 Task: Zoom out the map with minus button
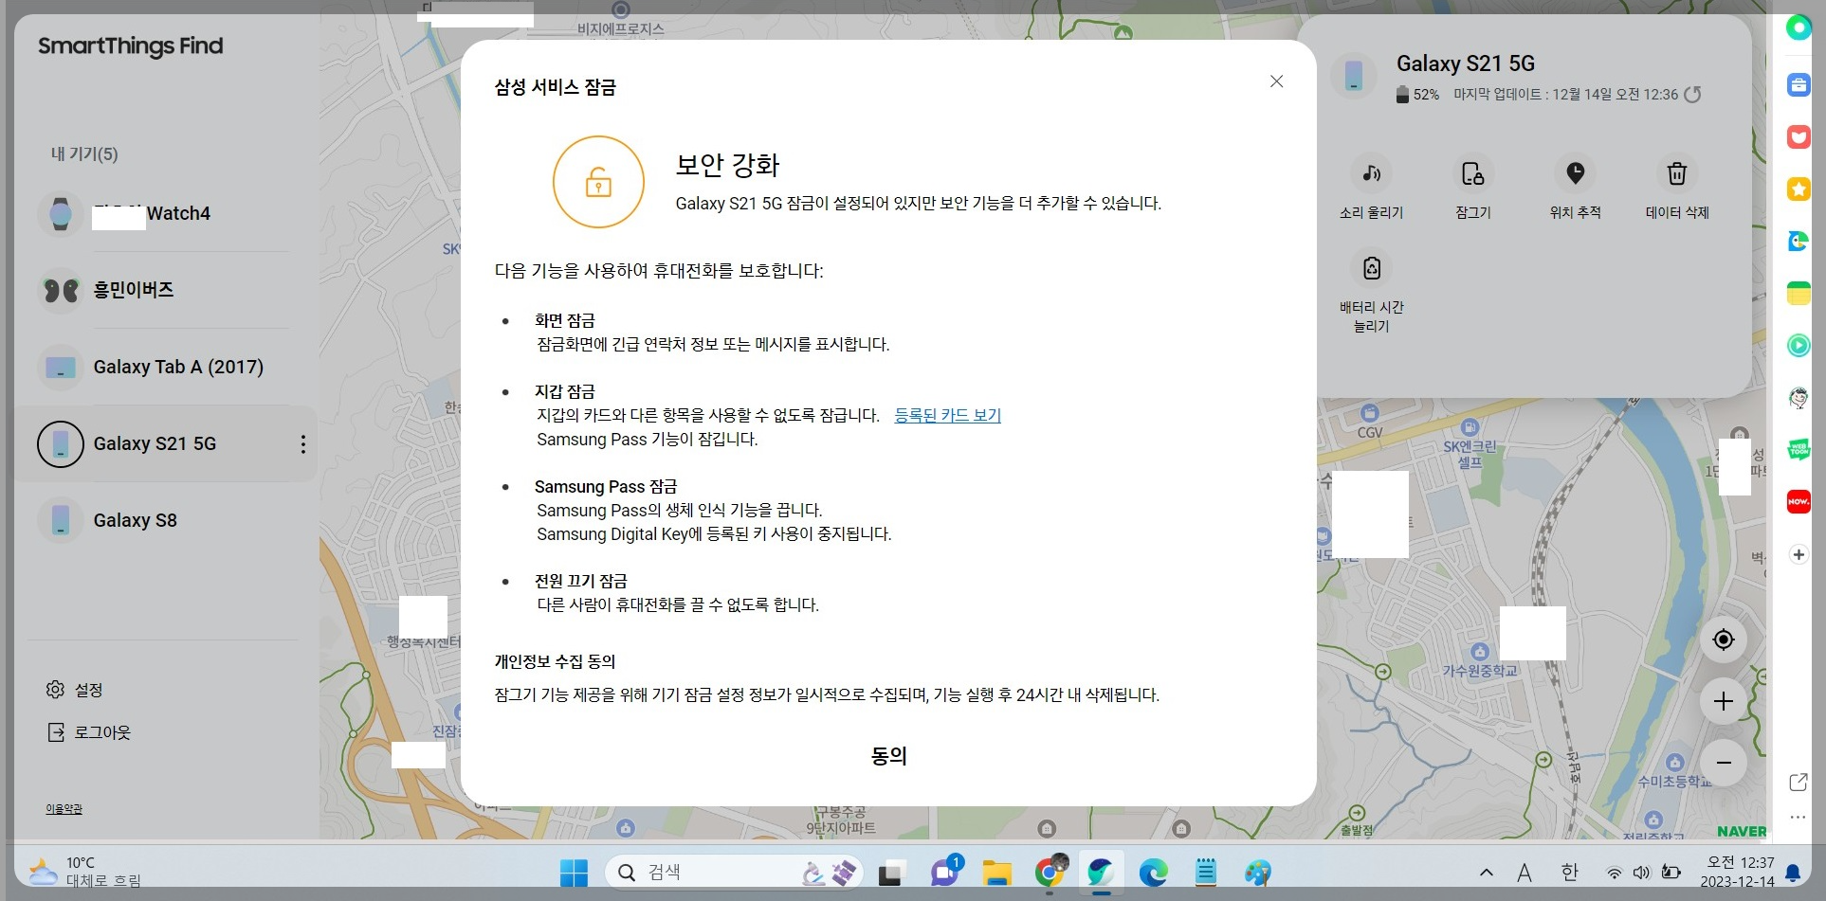(x=1723, y=763)
